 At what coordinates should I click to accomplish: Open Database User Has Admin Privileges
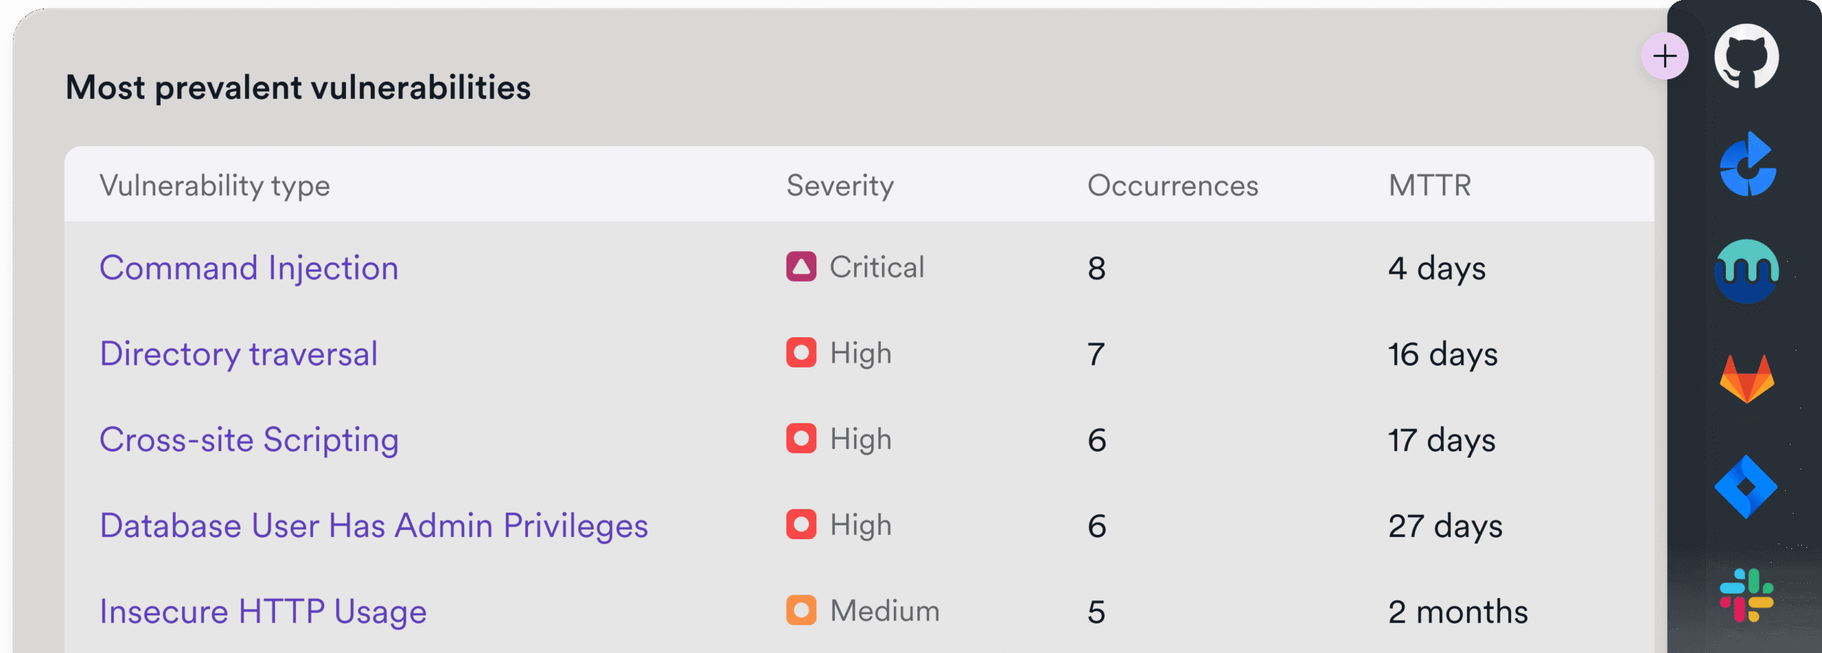(x=374, y=526)
